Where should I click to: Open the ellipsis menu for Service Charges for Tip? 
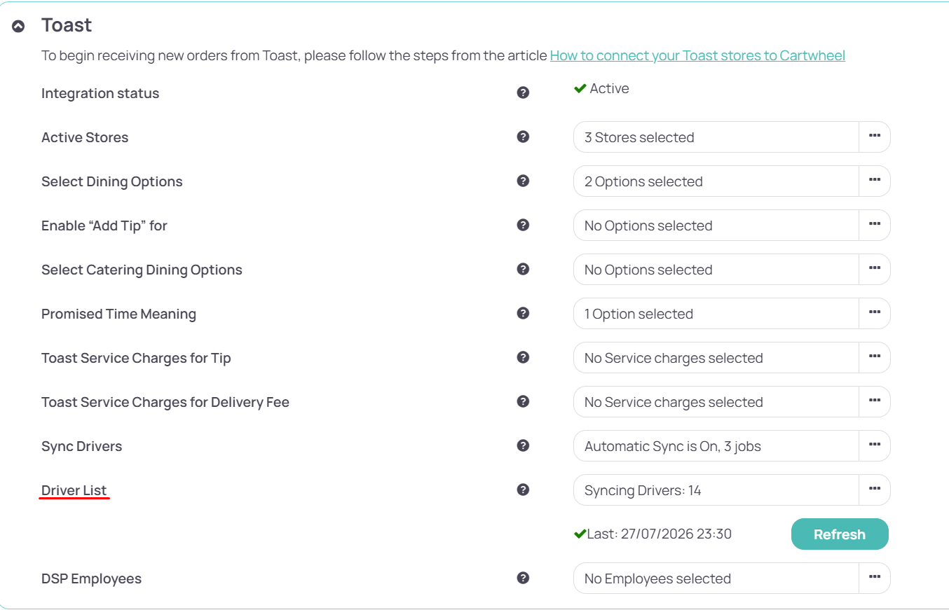(x=875, y=357)
